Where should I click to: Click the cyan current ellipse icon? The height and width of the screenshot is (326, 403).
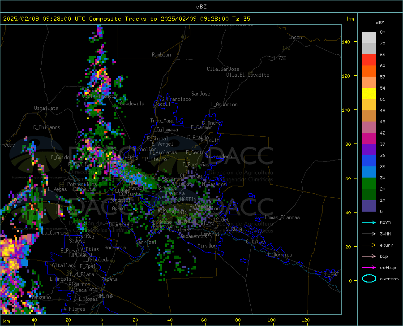369,278
